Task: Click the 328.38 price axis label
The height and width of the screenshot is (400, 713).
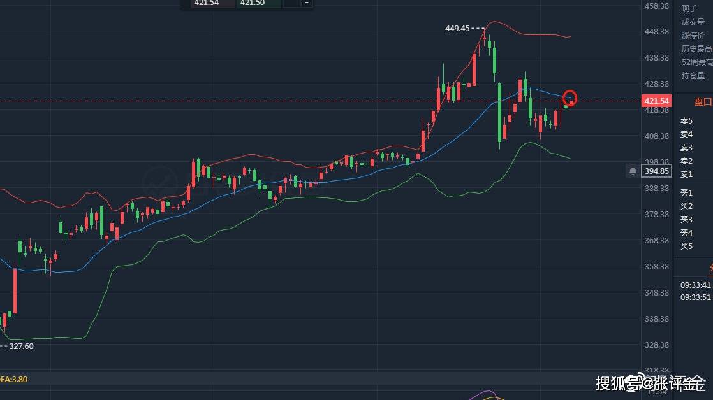Action: (x=657, y=345)
